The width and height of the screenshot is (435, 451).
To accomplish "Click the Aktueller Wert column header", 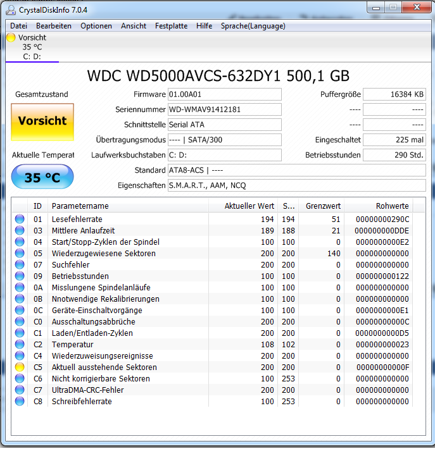I will click(x=243, y=206).
